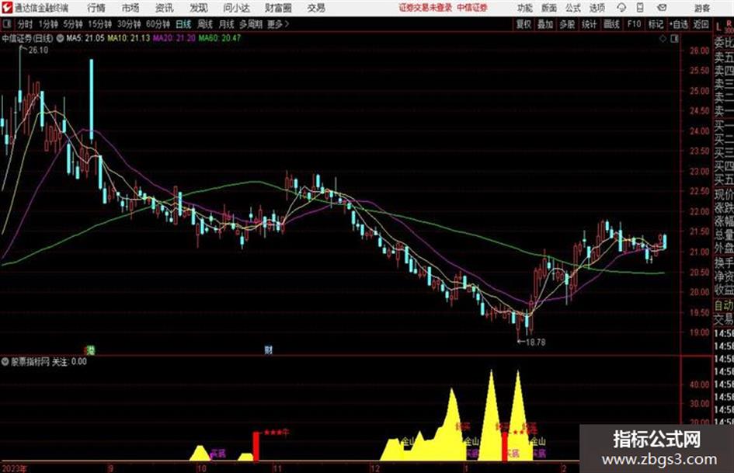This screenshot has width=734, height=473.
Task: Open the 问小达 menu
Action: pos(236,8)
